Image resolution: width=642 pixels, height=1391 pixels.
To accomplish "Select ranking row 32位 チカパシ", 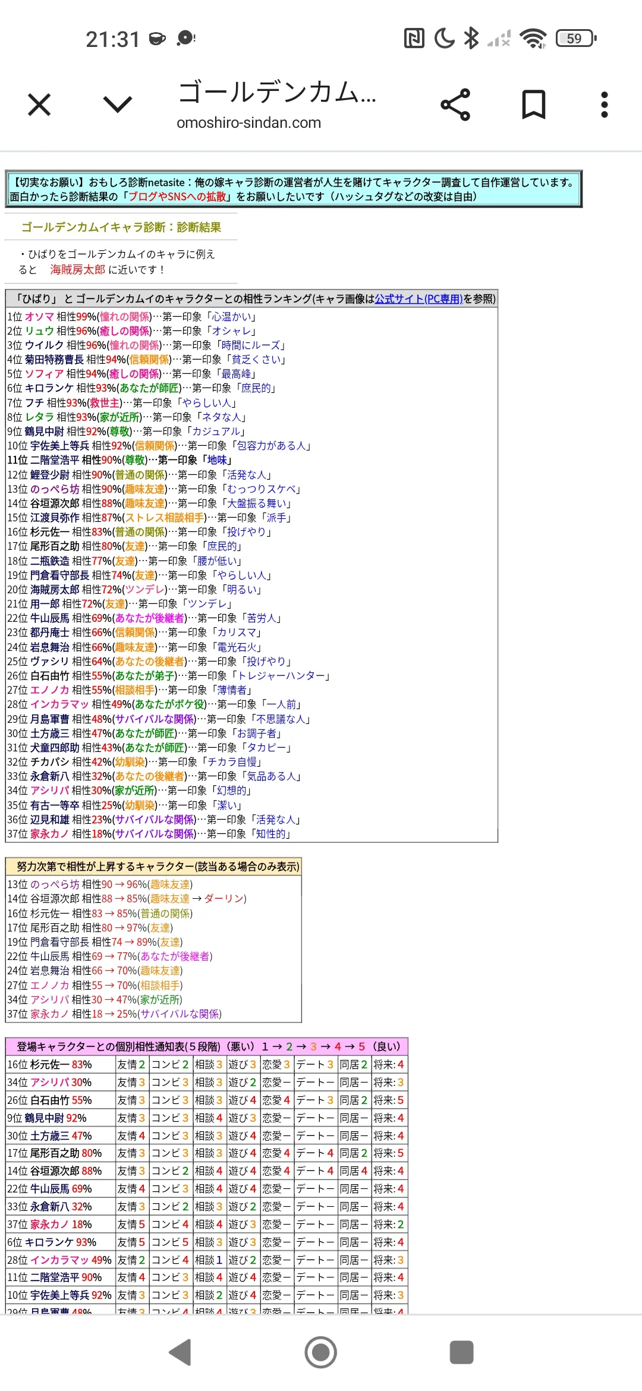I will pyautogui.click(x=135, y=762).
